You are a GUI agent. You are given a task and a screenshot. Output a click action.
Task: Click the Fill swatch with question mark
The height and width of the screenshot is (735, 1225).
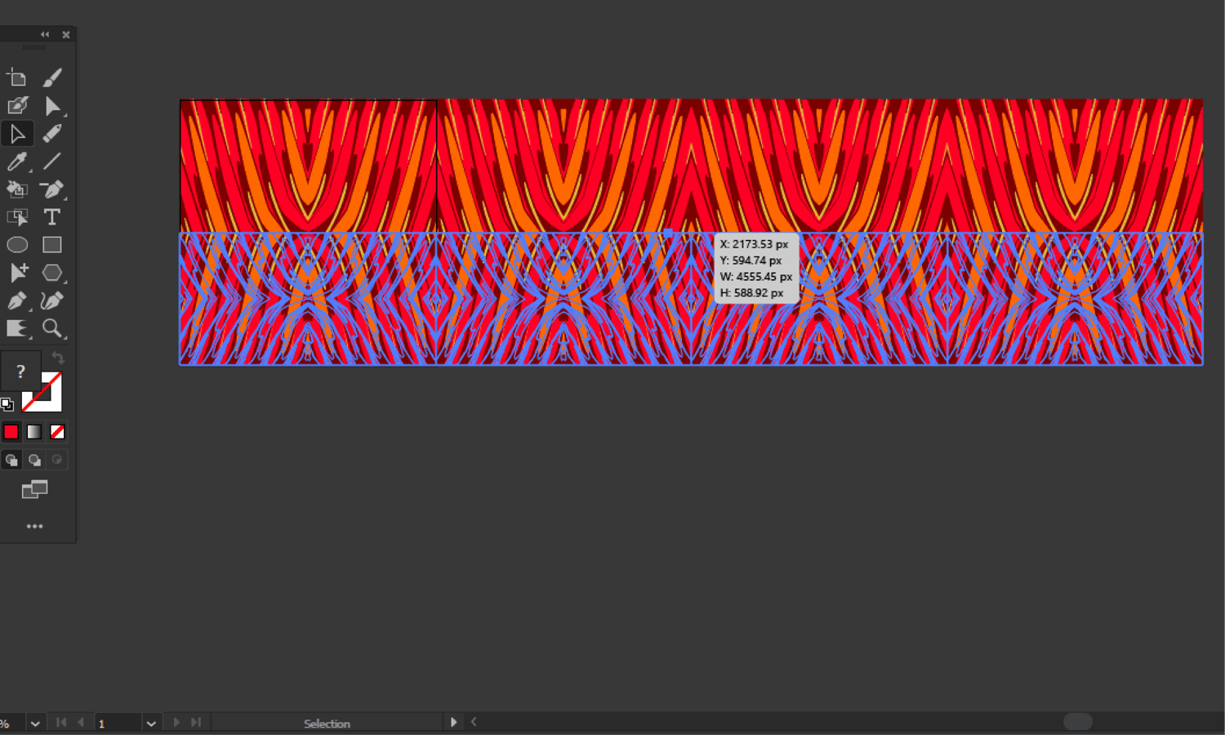20,372
